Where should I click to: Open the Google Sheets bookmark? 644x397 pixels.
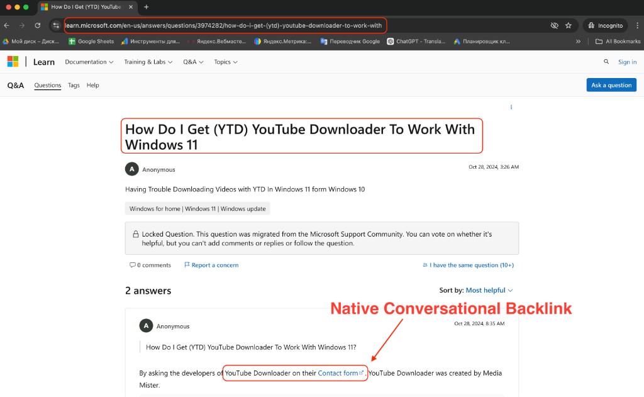click(x=91, y=42)
